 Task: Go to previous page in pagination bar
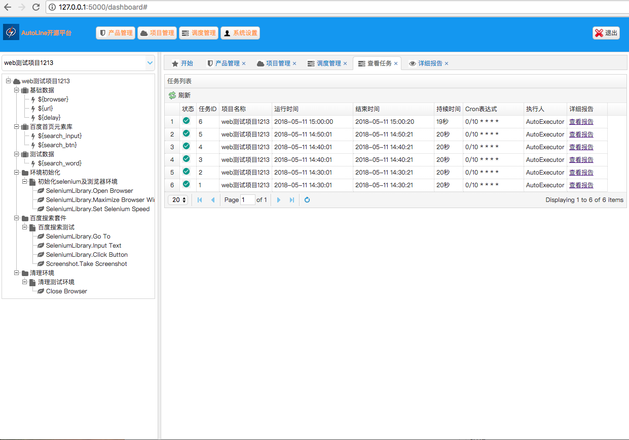click(213, 200)
